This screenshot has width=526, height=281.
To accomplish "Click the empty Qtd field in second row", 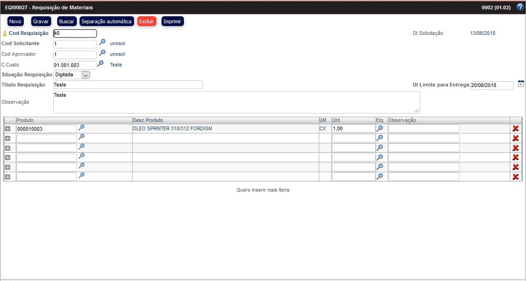I will click(x=354, y=138).
